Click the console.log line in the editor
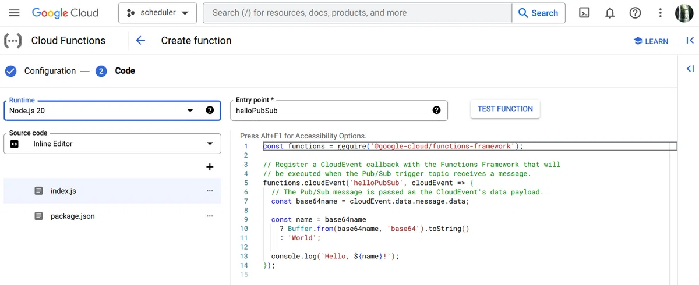 [336, 256]
